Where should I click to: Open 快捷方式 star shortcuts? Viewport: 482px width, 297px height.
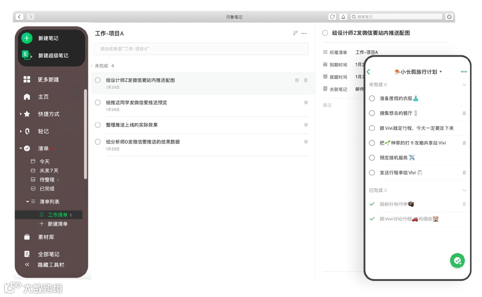(x=27, y=114)
